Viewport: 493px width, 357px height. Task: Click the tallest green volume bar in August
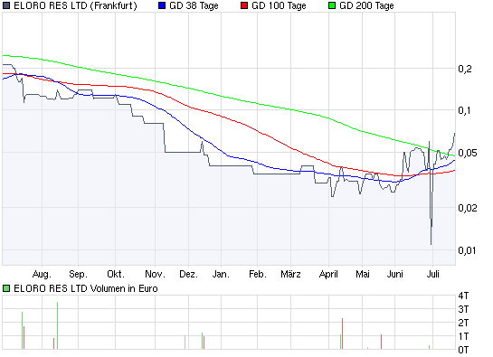(x=57, y=325)
